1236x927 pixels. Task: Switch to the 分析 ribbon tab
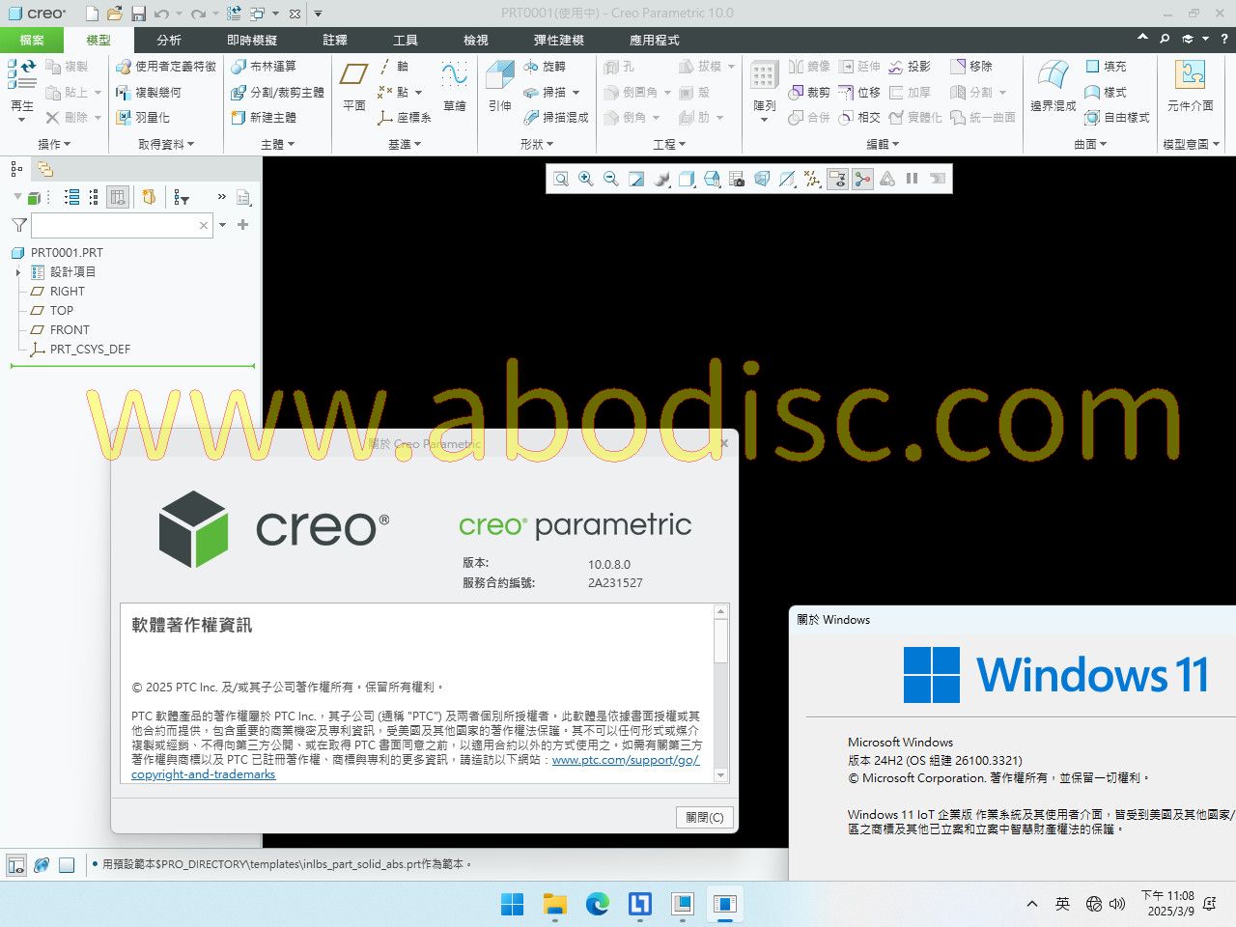pos(169,40)
